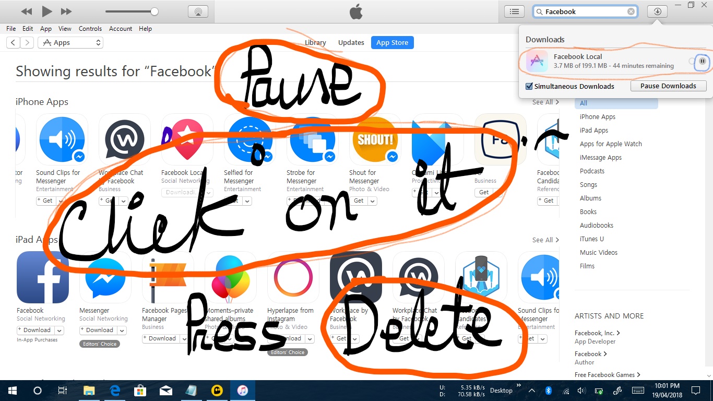Filter by Apps for Apple Watch
Viewport: 713px width, 401px height.
611,144
